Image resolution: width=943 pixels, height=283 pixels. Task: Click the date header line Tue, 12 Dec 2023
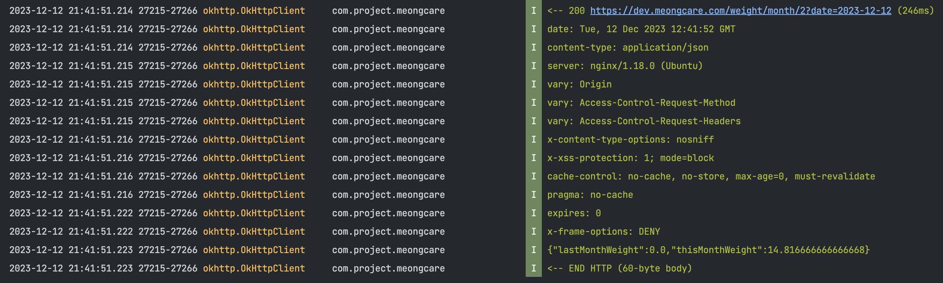point(641,29)
